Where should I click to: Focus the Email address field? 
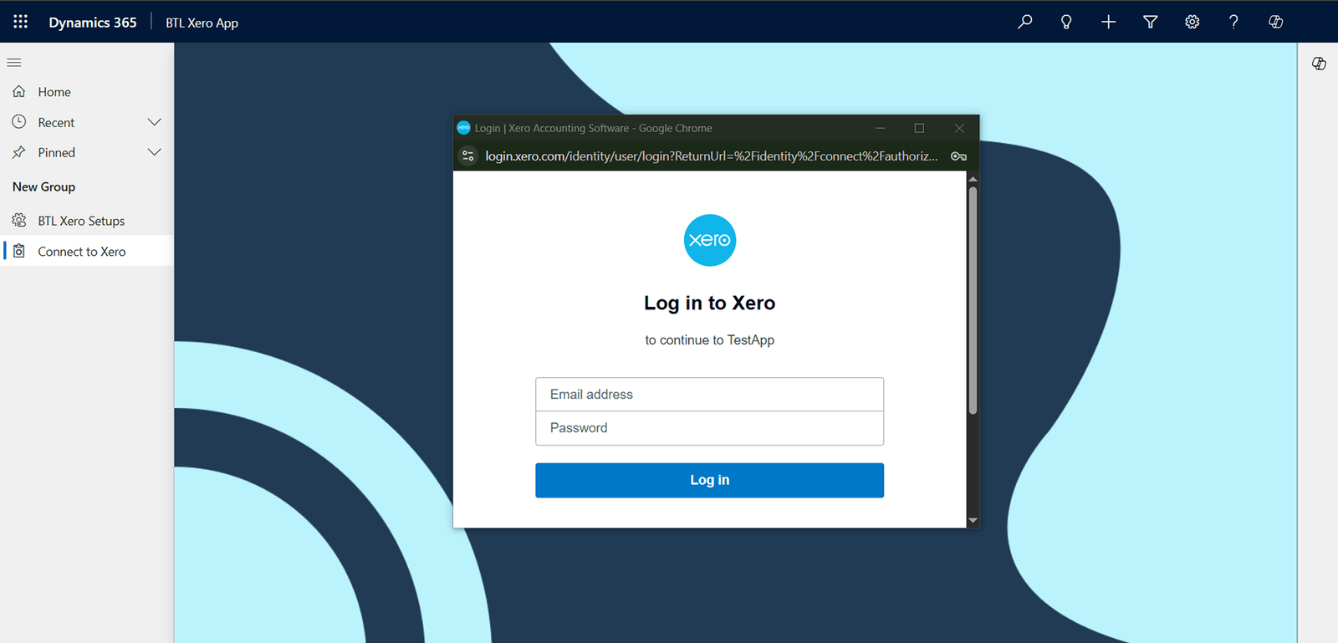coord(709,394)
